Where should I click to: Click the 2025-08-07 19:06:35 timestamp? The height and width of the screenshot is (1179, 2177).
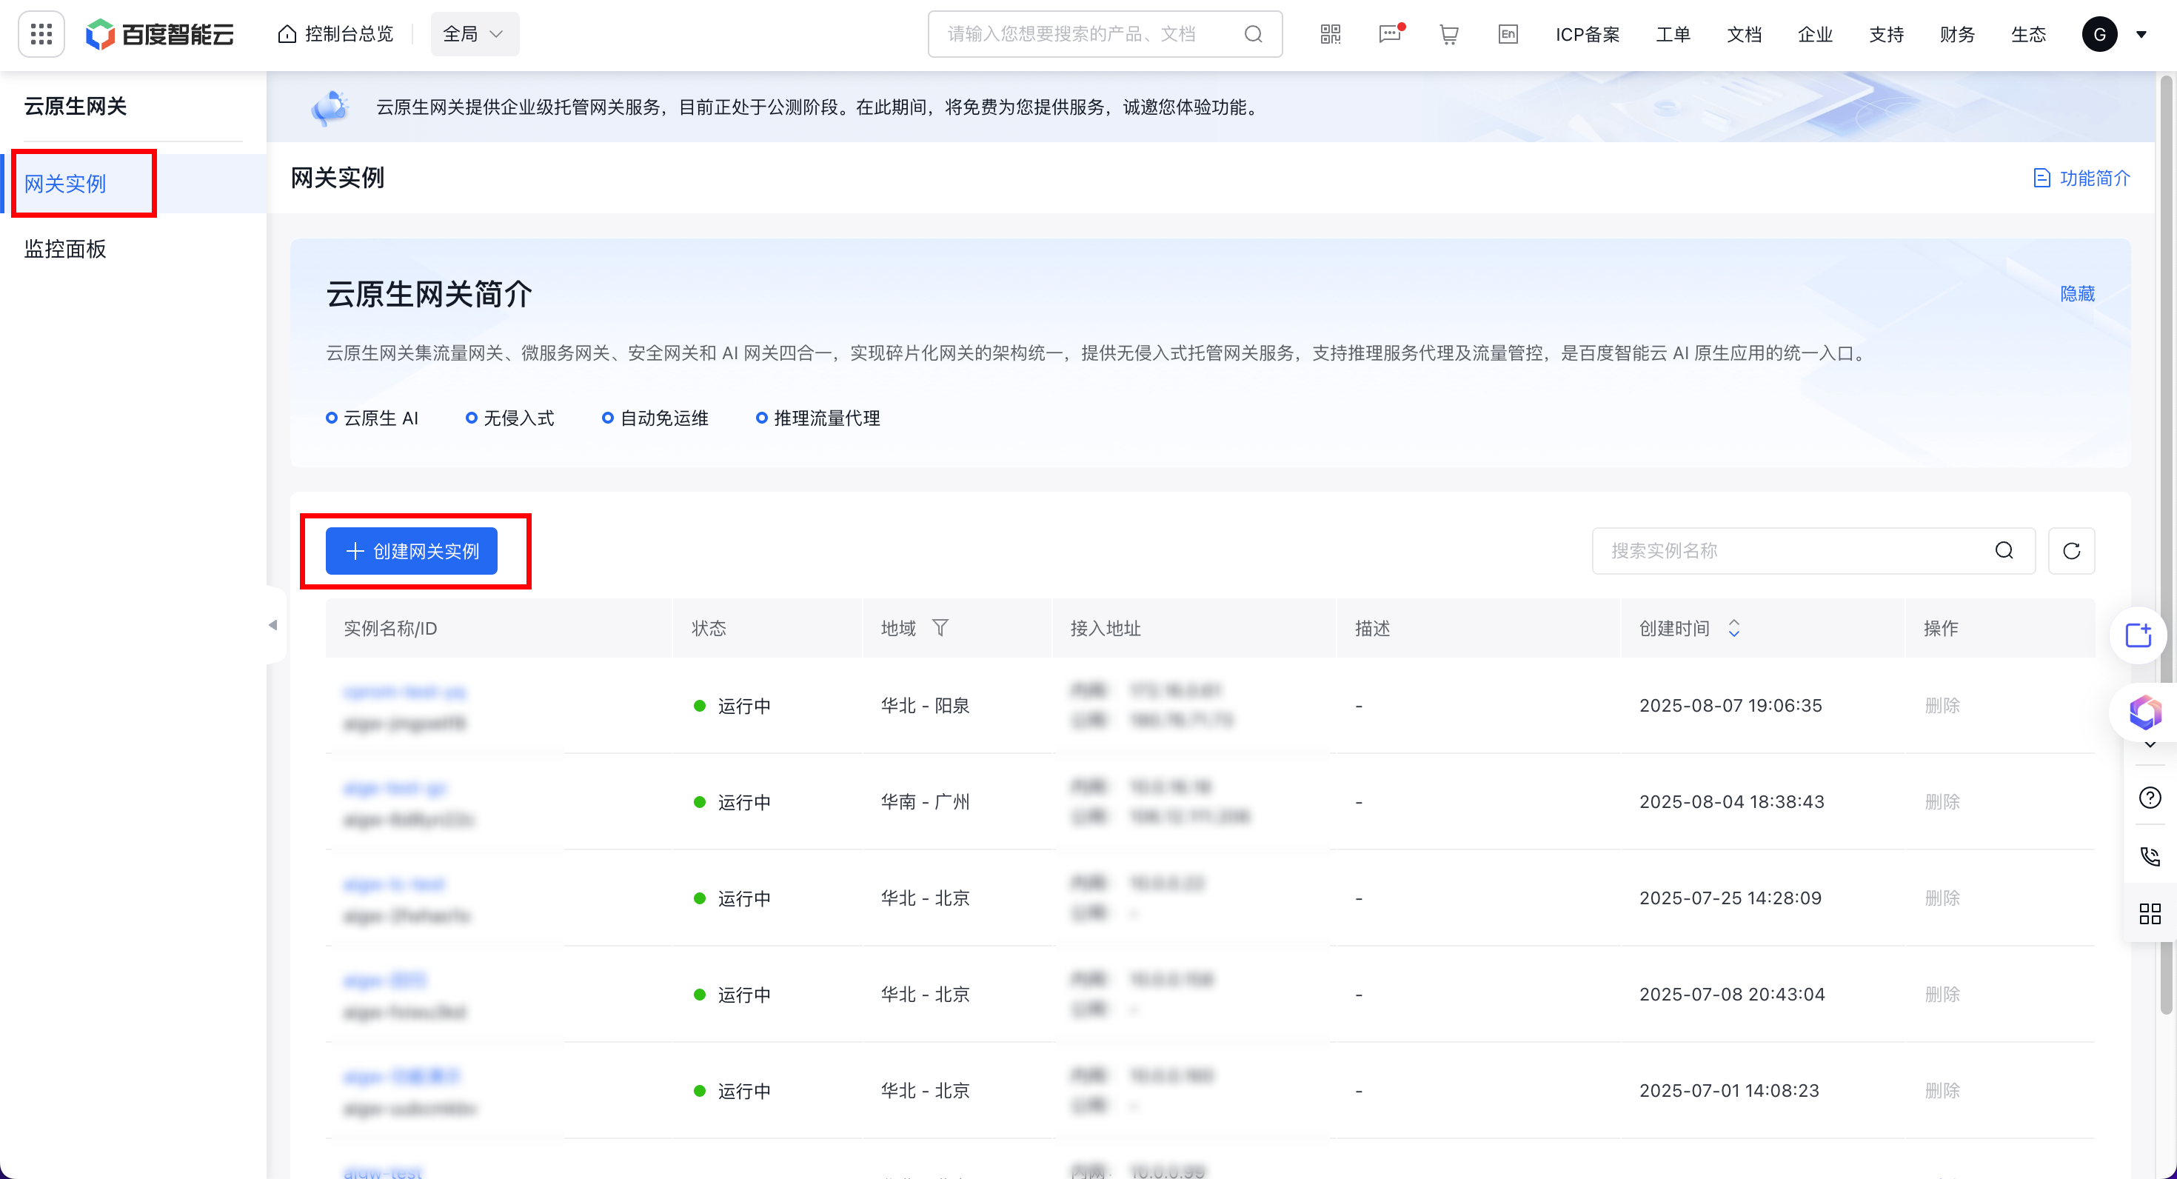[1730, 705]
